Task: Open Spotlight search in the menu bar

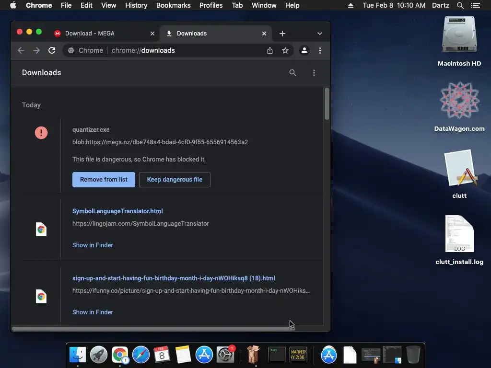Action: 460,5
